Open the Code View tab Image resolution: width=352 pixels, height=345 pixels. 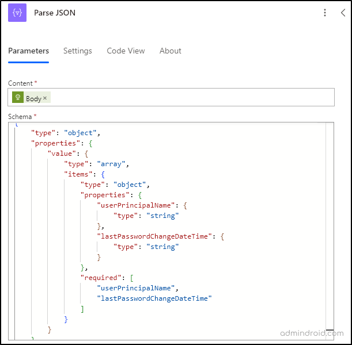coord(126,51)
